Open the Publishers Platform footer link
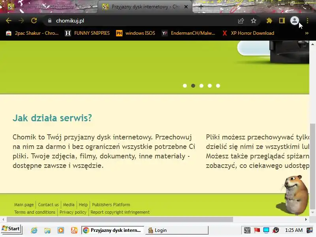 [111, 205]
